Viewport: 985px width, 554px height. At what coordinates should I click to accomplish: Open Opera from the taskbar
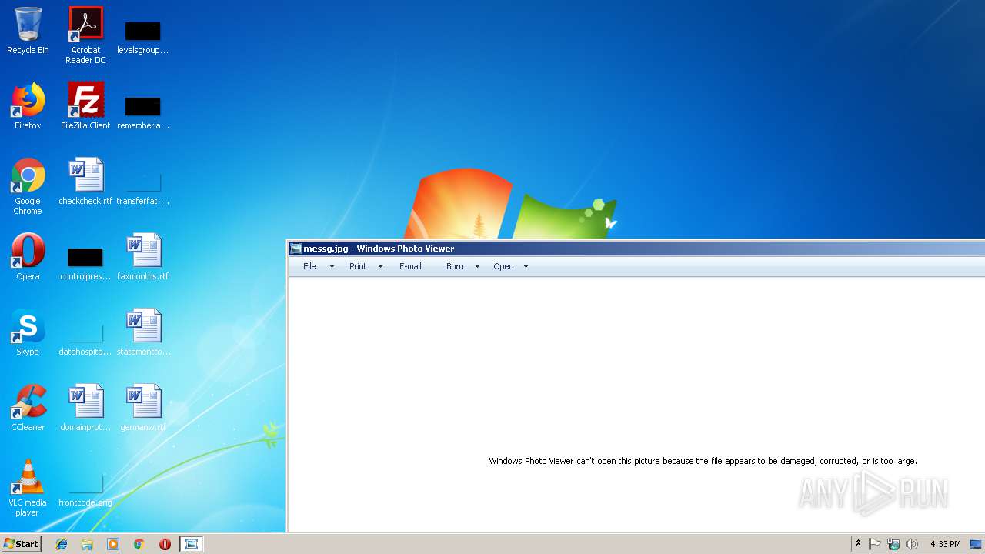coord(165,544)
